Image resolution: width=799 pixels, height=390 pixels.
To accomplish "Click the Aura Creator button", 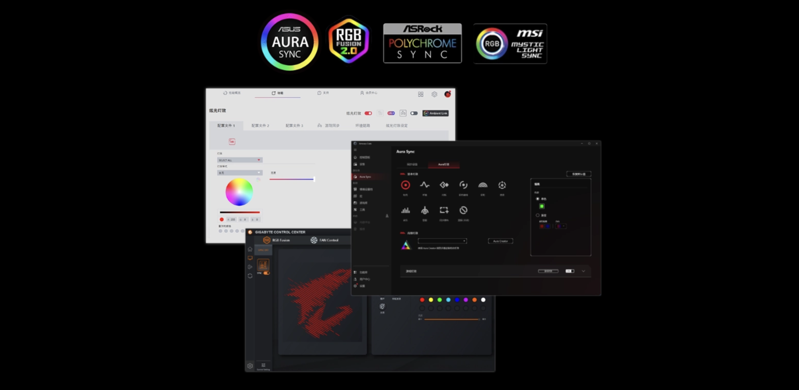I will point(500,241).
